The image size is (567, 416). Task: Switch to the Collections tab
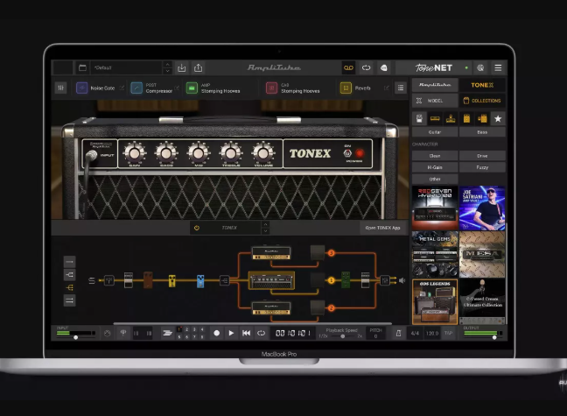tap(482, 101)
